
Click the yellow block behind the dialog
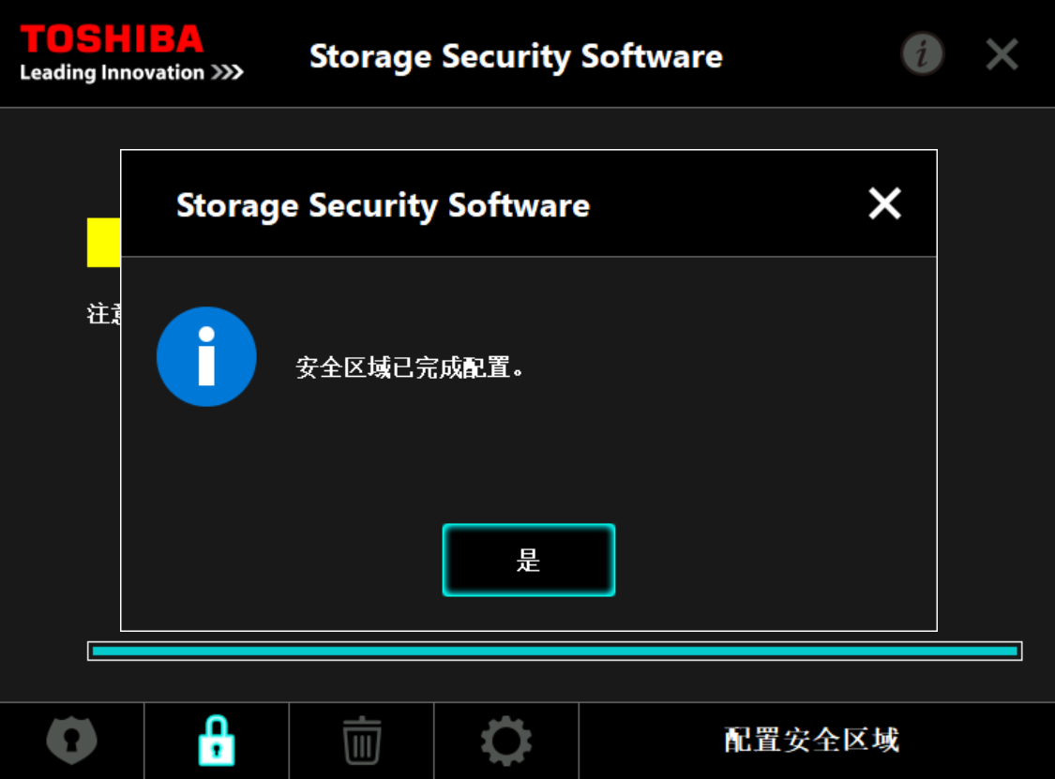[x=103, y=242]
